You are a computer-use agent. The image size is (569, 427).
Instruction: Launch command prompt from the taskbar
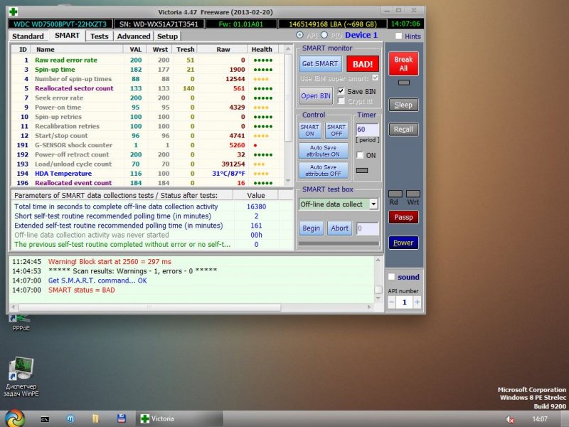coord(44,418)
